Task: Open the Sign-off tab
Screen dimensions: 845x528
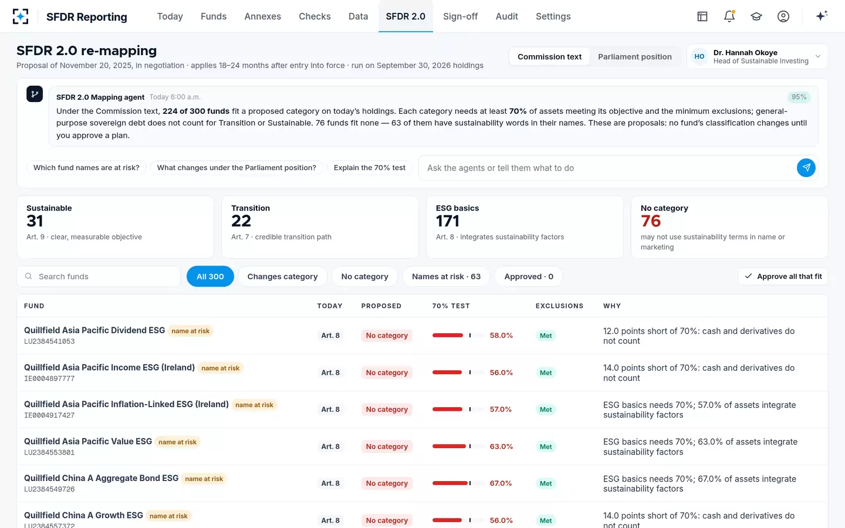Action: (460, 16)
